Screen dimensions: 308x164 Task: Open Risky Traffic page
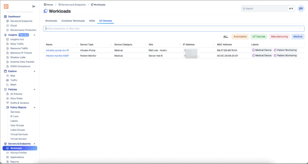pyautogui.click(x=17, y=44)
